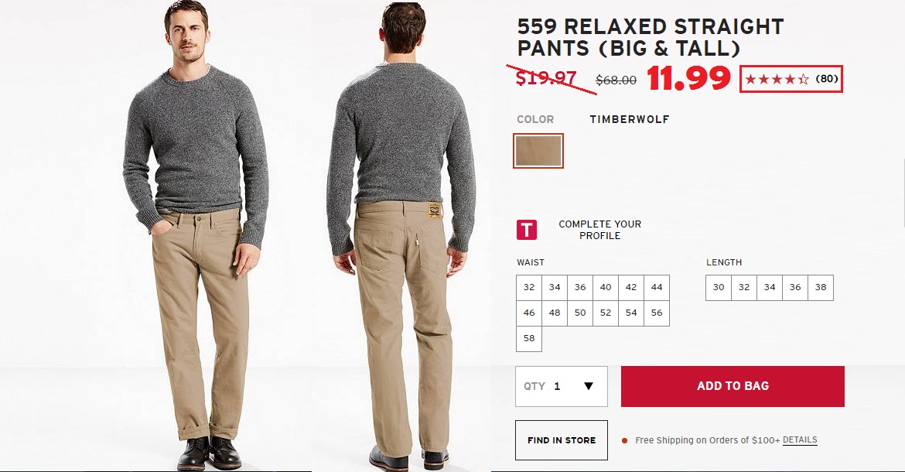The height and width of the screenshot is (472, 905).
Task: Click the Find in Store button
Action: tap(562, 440)
